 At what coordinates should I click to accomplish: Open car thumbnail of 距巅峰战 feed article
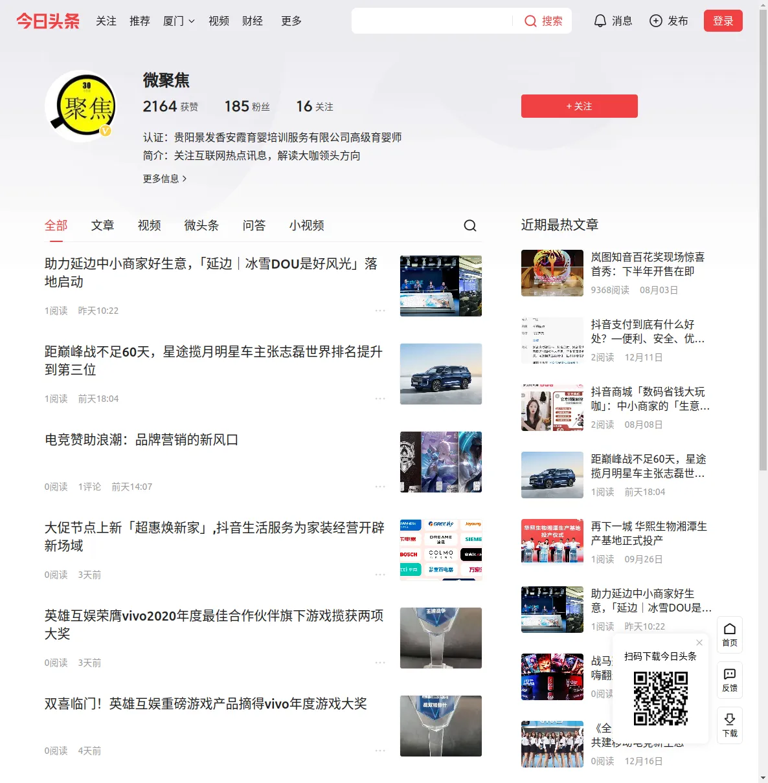[441, 374]
